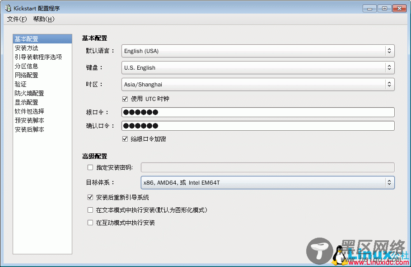Select 网络配置 in the sidebar

pos(42,75)
